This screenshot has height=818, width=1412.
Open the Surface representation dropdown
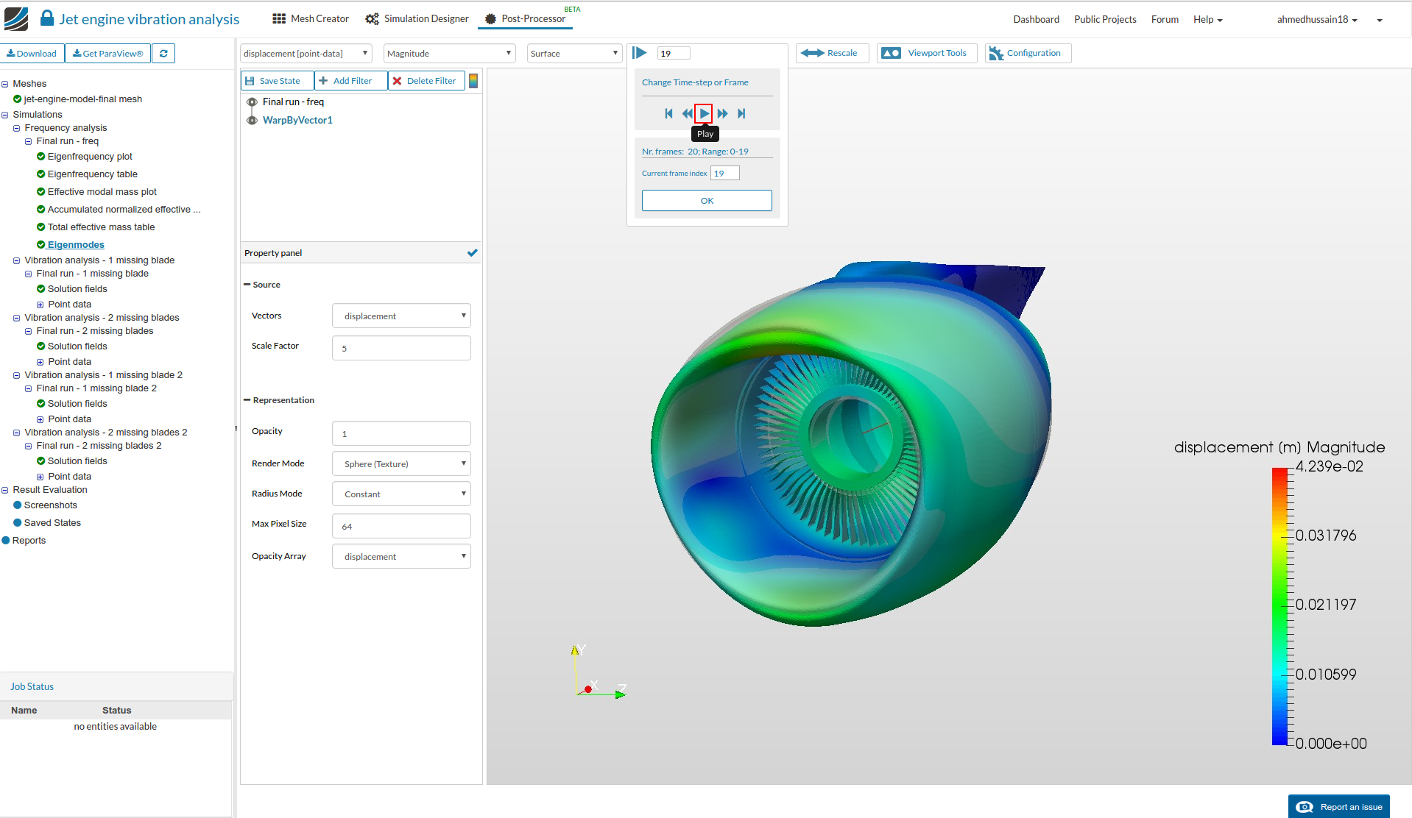[573, 54]
